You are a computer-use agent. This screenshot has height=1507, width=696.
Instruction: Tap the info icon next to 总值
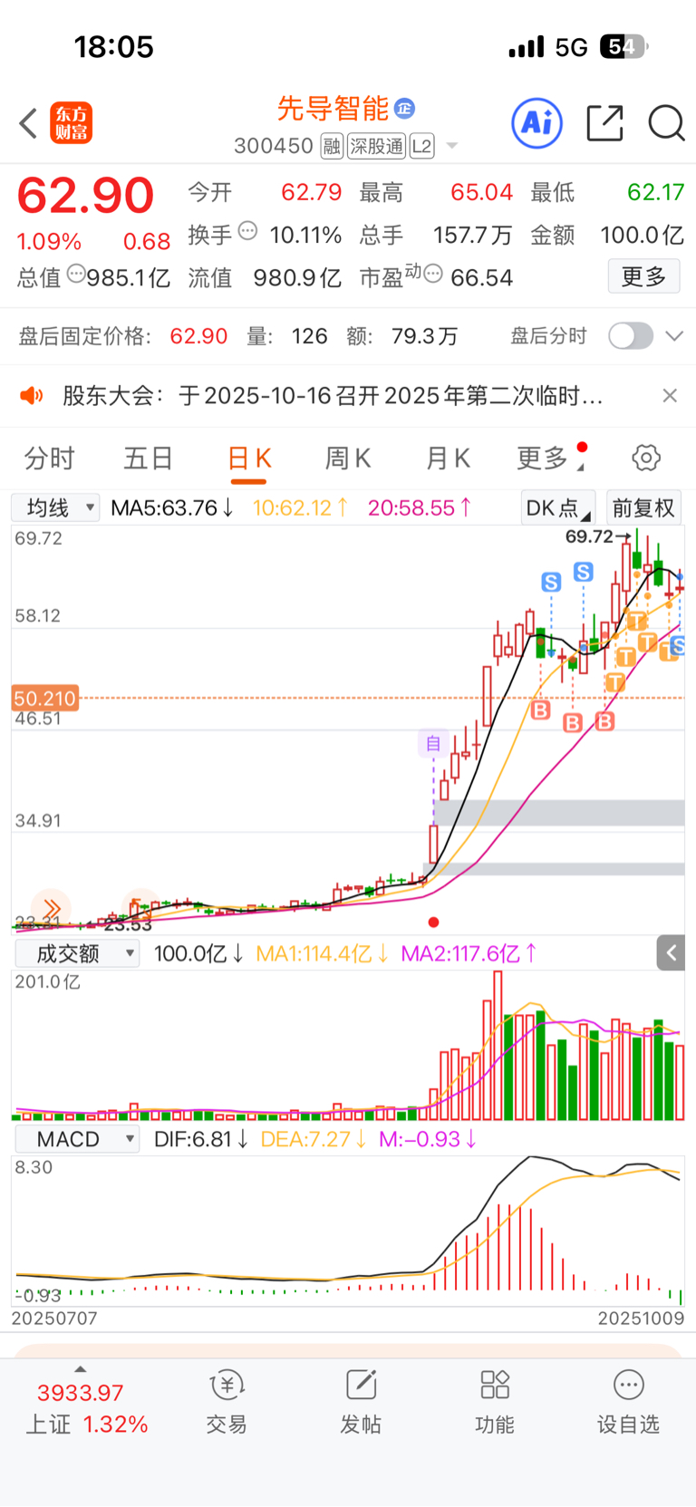click(x=77, y=273)
